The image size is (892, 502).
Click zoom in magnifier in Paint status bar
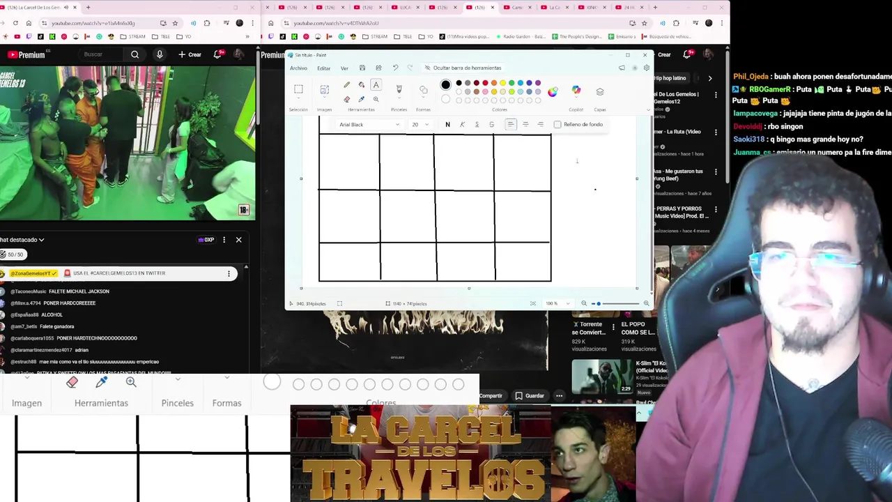[x=646, y=303]
